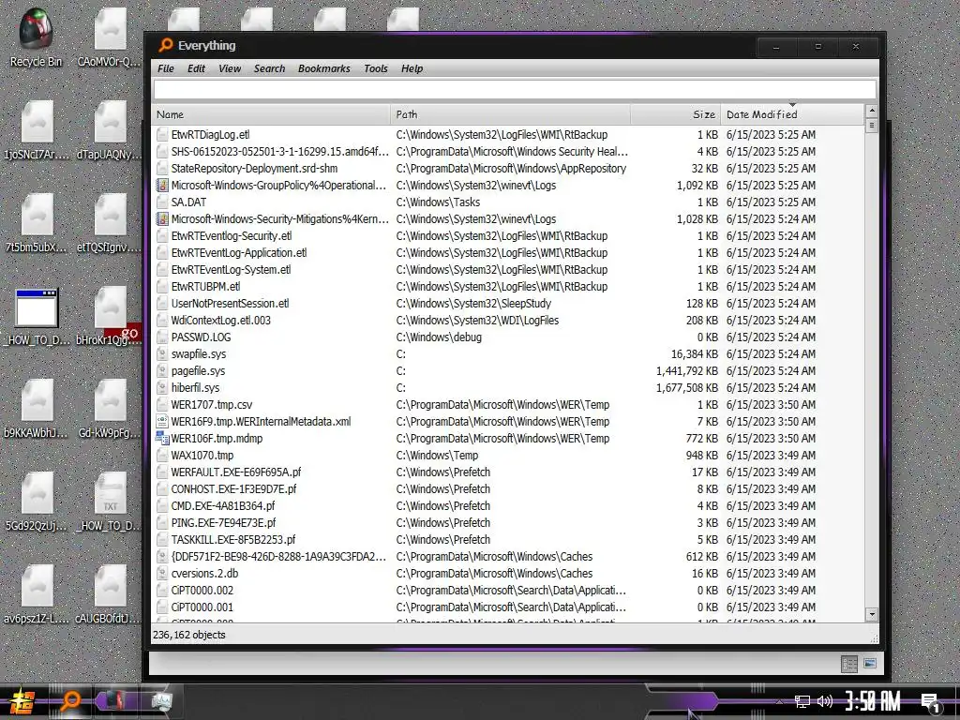Click the system file icon of pagefile.sys

[162, 371]
